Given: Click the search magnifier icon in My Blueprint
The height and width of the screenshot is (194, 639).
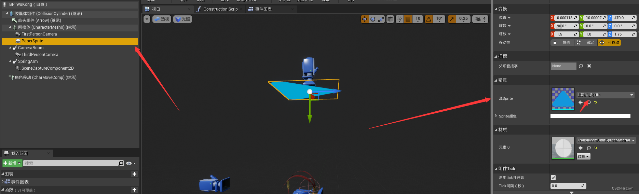Looking at the screenshot, I should click(x=121, y=163).
